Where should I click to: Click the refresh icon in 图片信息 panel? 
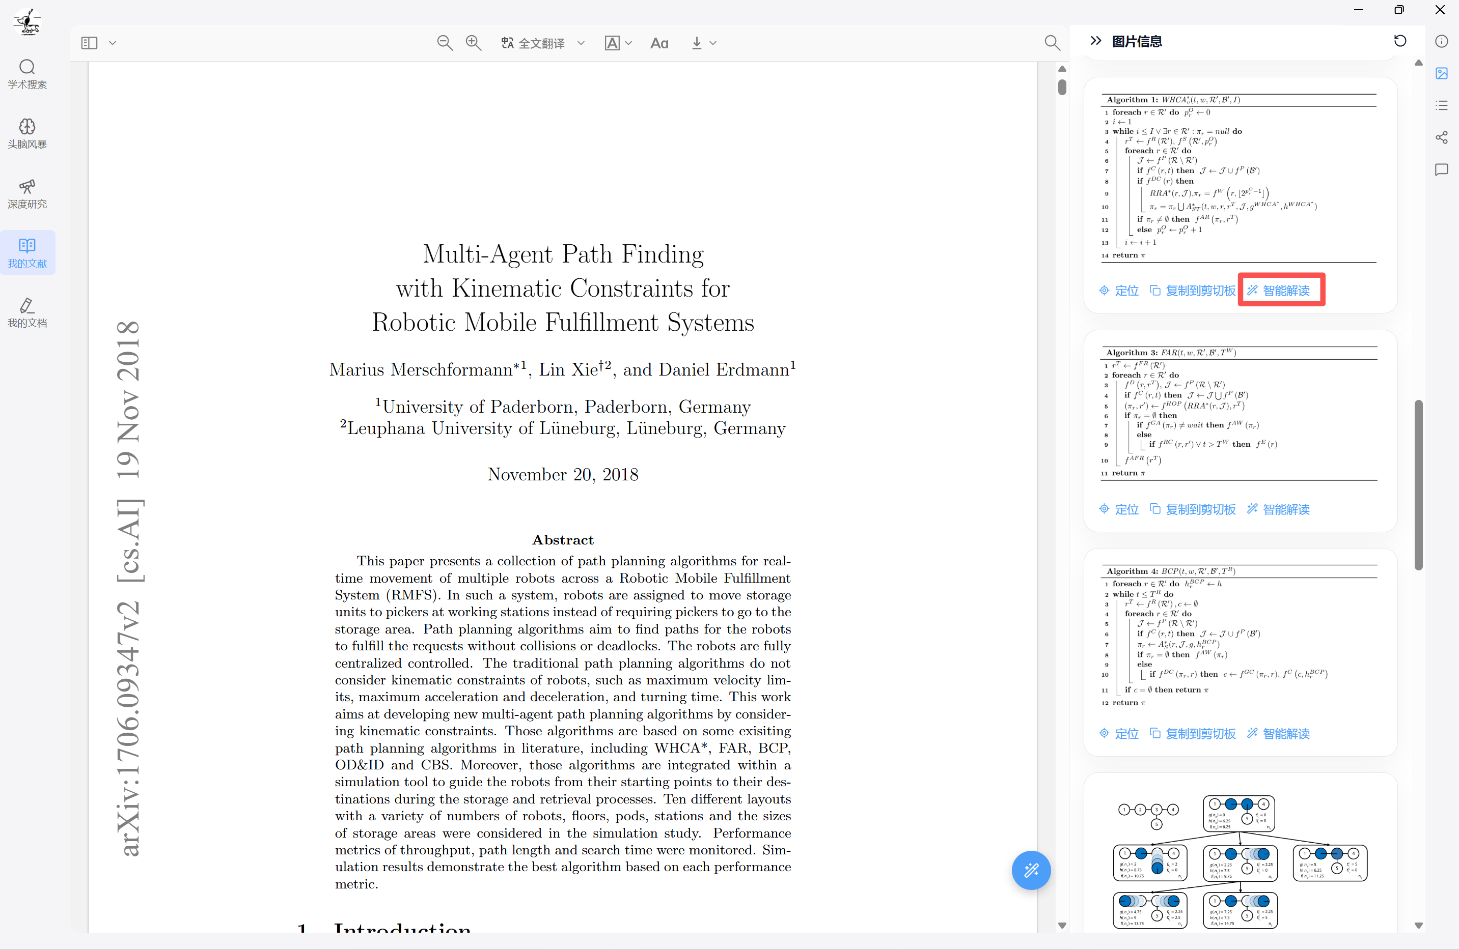pyautogui.click(x=1400, y=41)
